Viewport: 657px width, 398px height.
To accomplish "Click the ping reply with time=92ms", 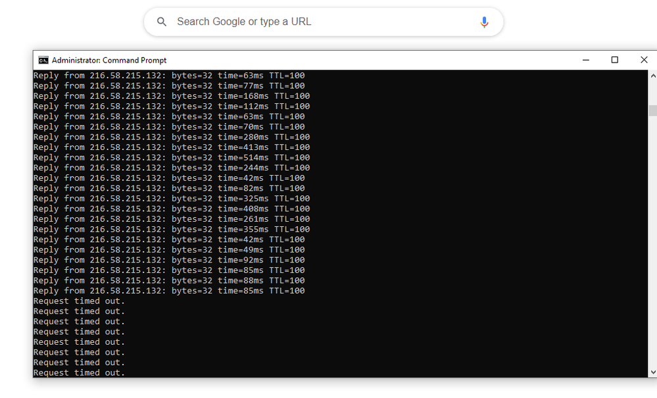I will point(168,261).
